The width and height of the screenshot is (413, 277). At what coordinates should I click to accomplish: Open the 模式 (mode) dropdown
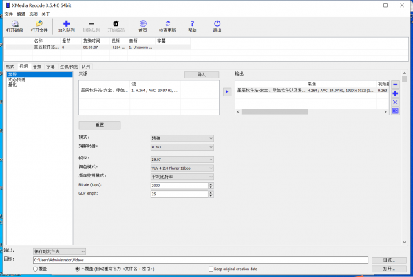(x=182, y=138)
